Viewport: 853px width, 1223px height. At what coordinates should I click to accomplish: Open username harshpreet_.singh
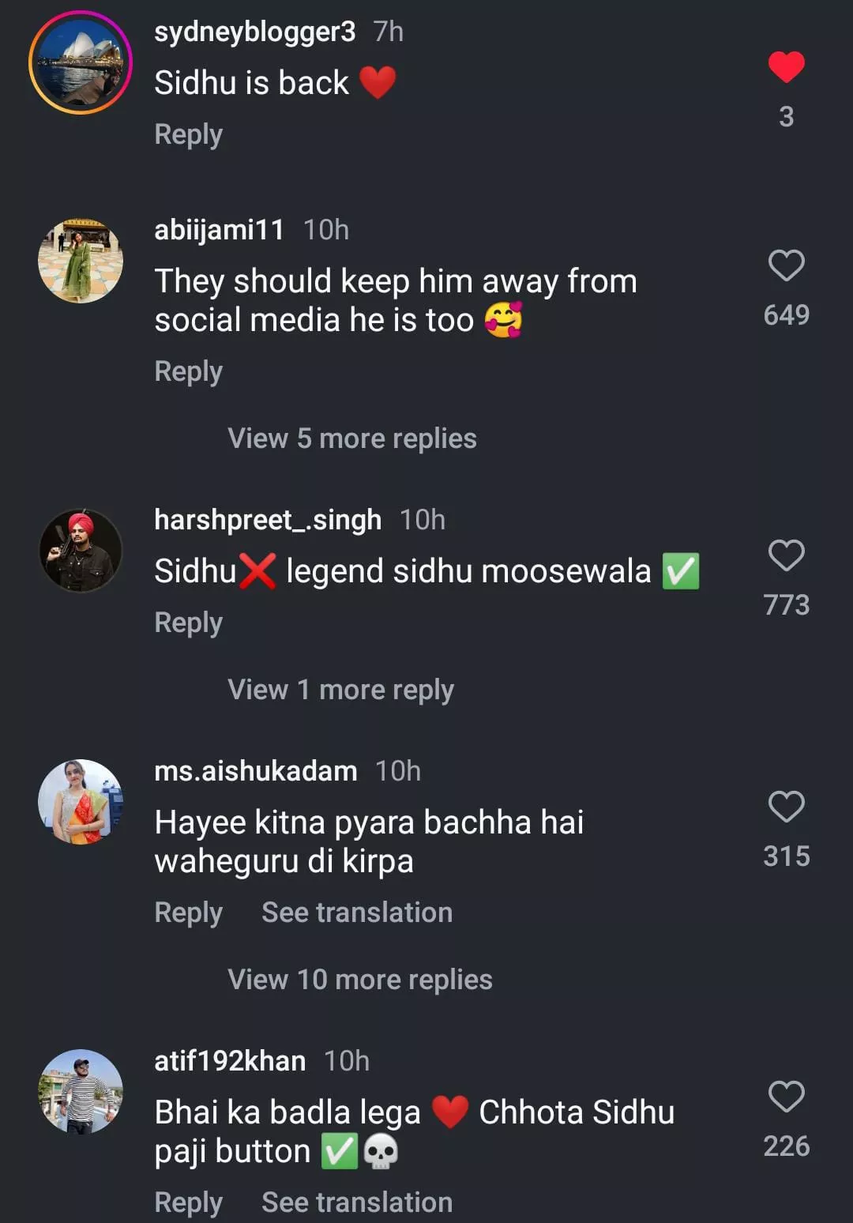(268, 520)
